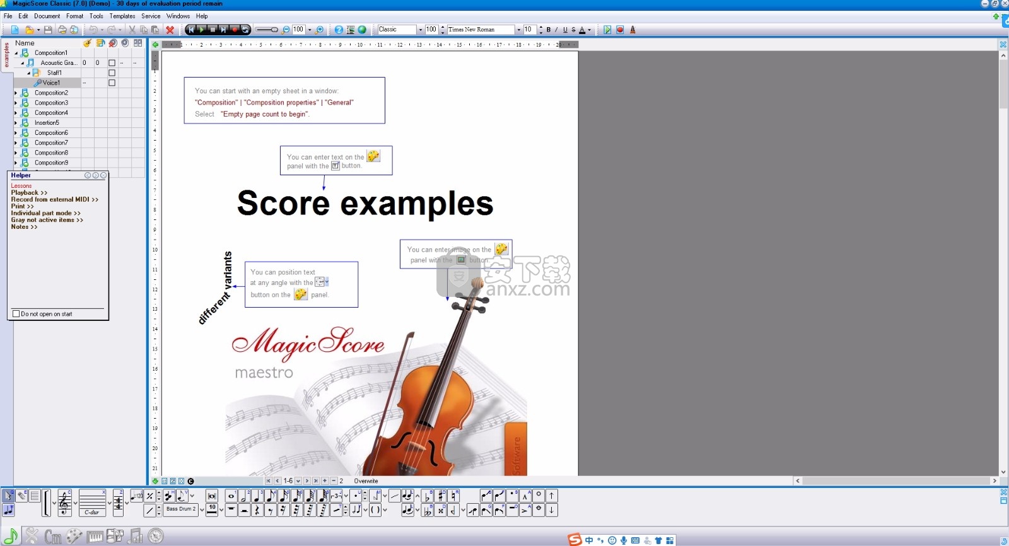This screenshot has width=1009, height=546.
Task: Open the File menu
Action: pos(8,16)
